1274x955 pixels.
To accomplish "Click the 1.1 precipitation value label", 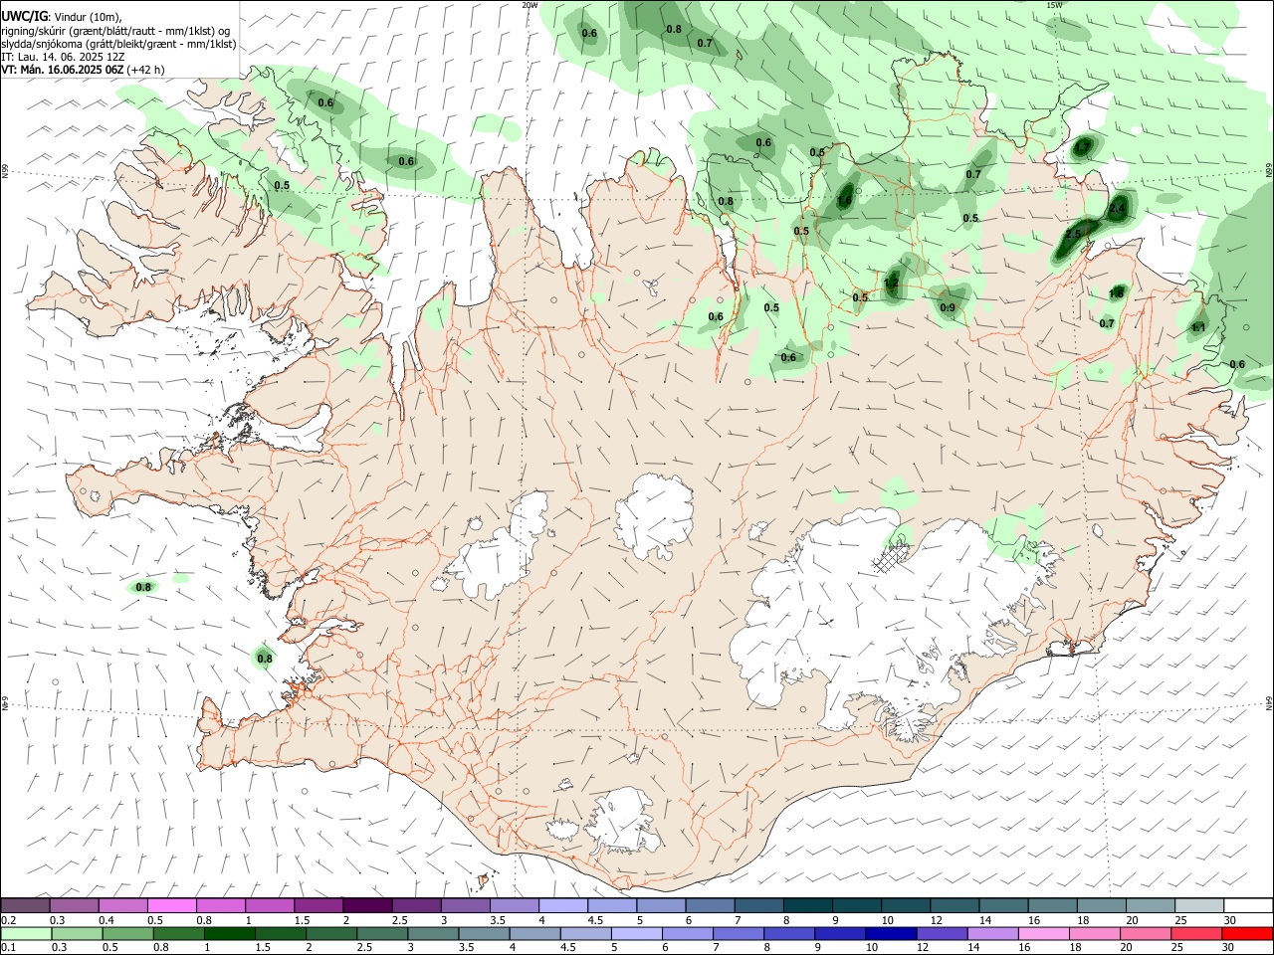I will click(x=1198, y=327).
